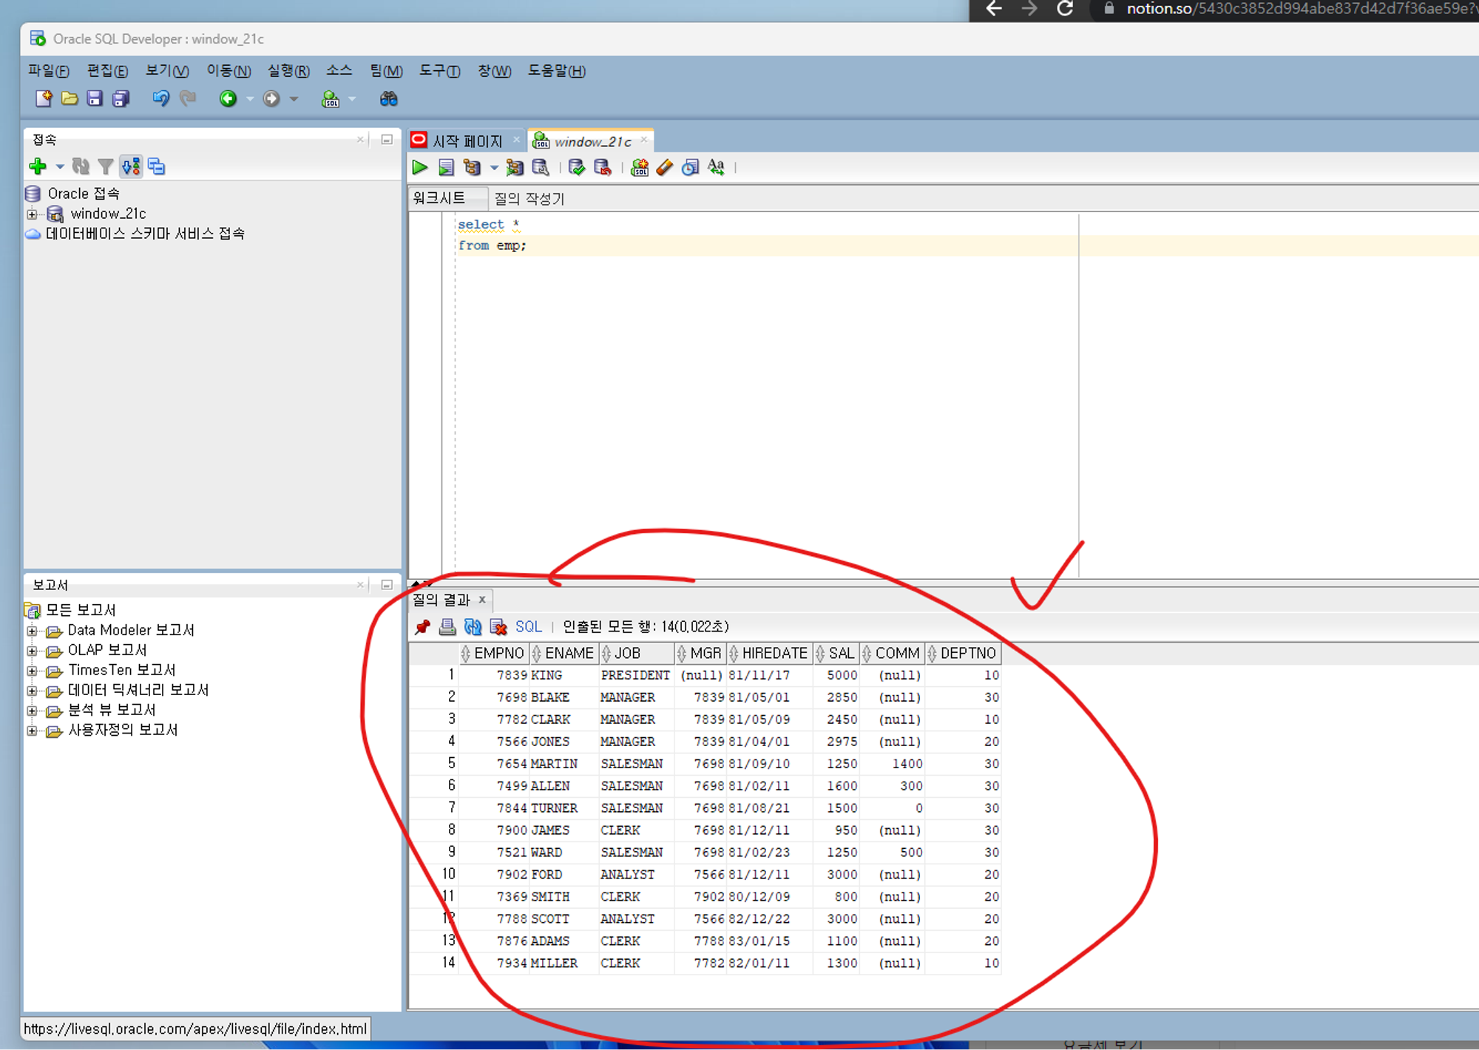The width and height of the screenshot is (1479, 1050).
Task: Add a new connection with green plus icon
Action: pyautogui.click(x=38, y=166)
